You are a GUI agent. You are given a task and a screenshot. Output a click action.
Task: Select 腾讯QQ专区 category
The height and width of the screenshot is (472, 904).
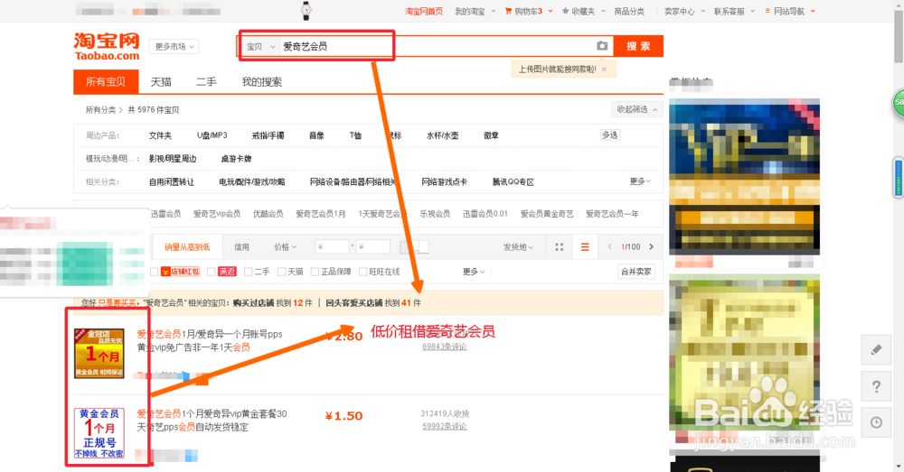513,182
